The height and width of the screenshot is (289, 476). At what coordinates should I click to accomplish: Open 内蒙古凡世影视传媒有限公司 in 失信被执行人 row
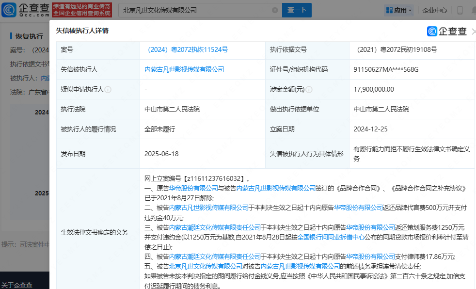coord(184,70)
